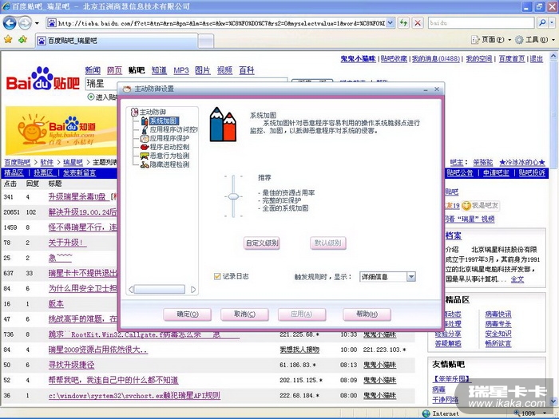The height and width of the screenshot is (419, 559).
Task: Click the 新闻 navigation link
Action: 93,70
